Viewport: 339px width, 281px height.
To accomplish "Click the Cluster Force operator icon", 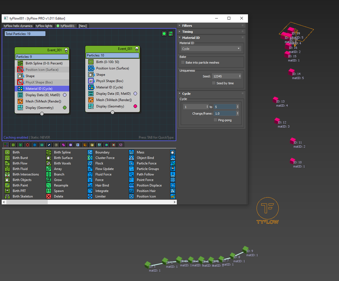I will click(x=90, y=158).
